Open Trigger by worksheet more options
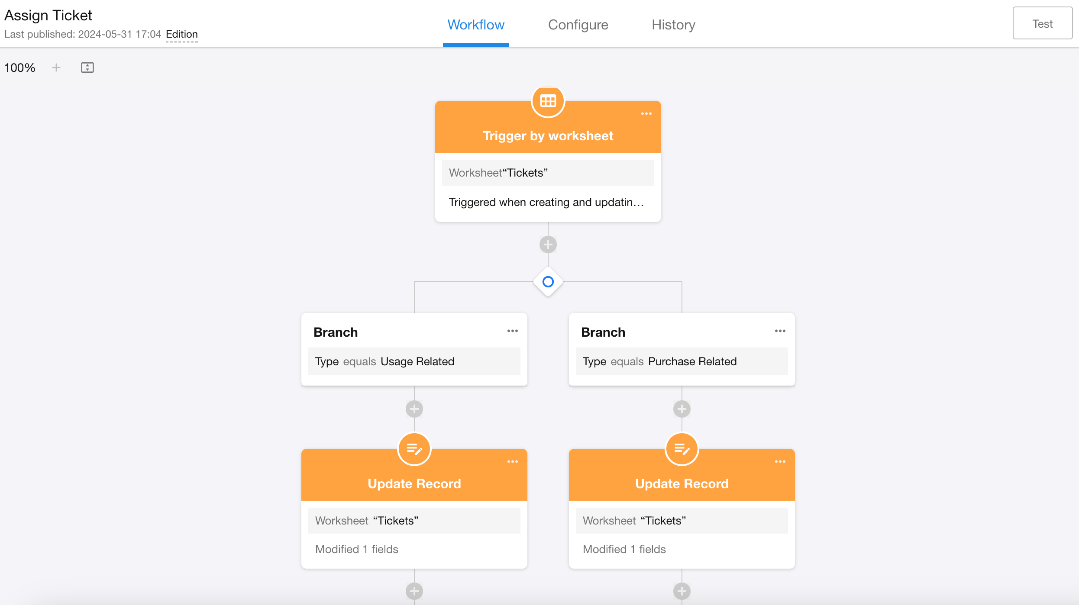 (646, 114)
